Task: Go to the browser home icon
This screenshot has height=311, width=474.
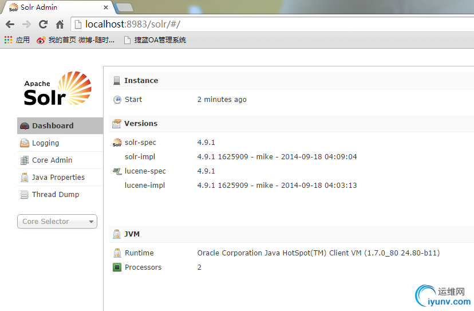Action: (60, 24)
